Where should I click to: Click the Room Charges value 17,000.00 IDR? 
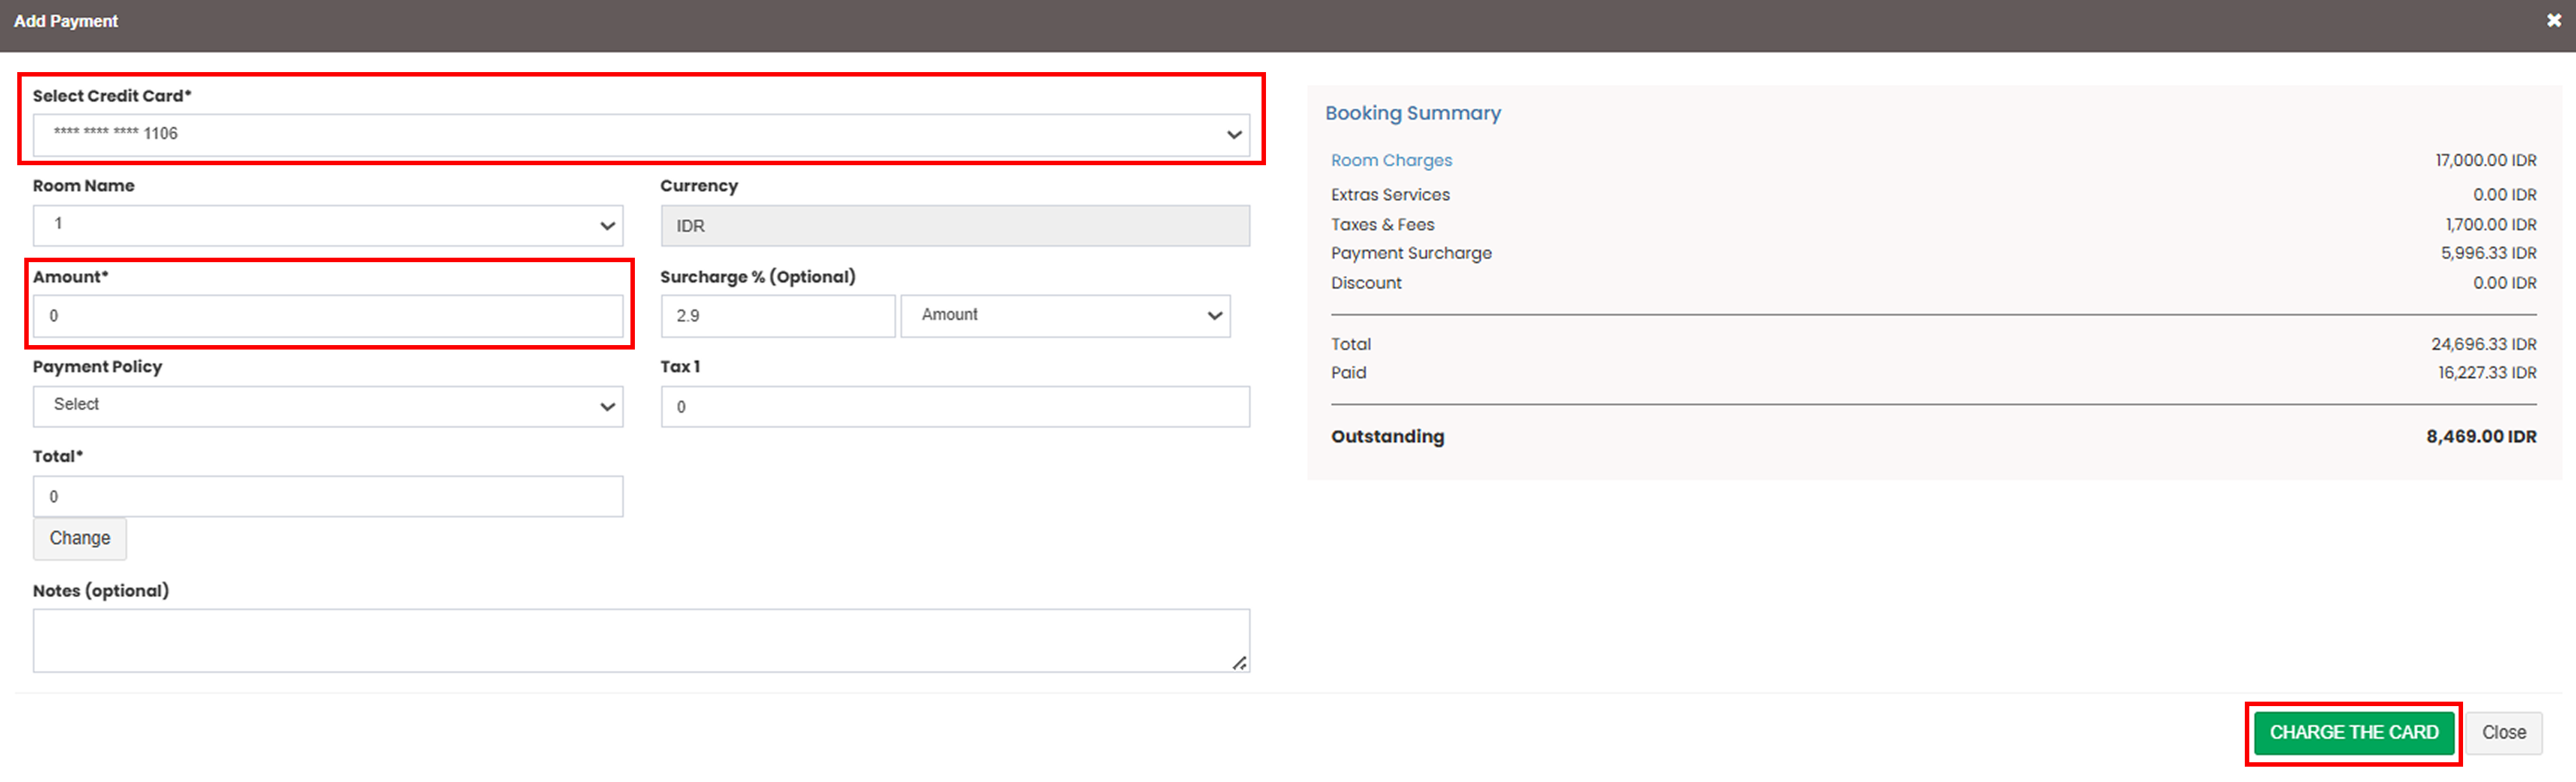(x=2485, y=161)
